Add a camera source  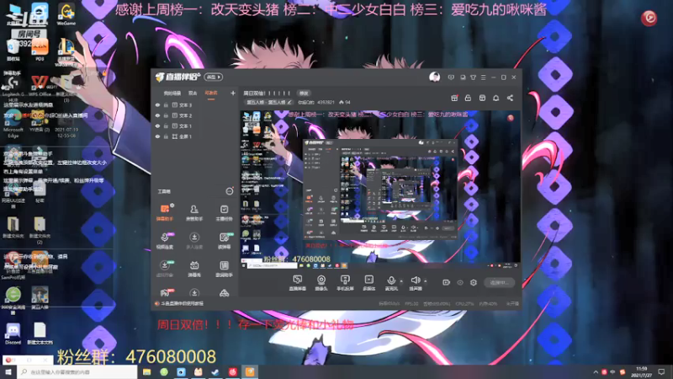click(321, 283)
